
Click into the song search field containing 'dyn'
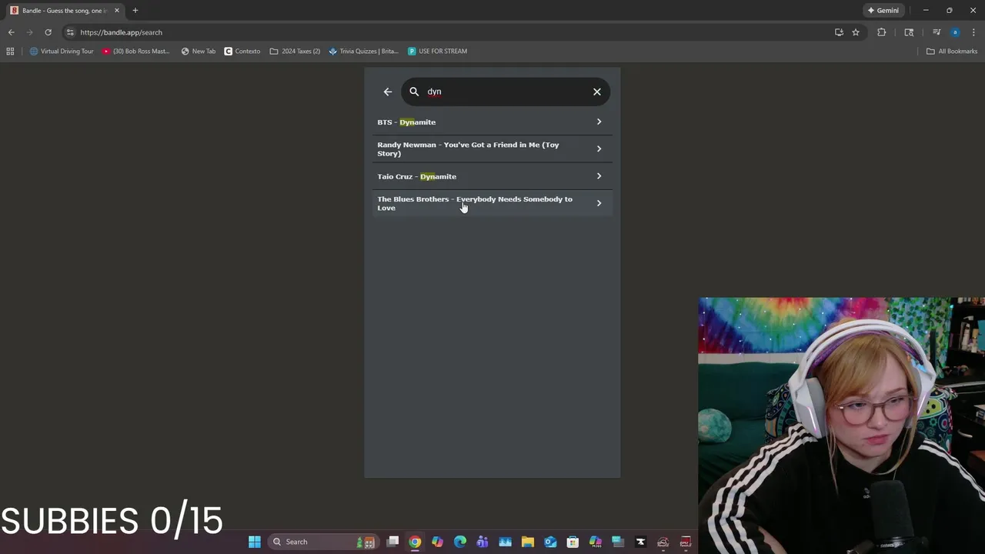point(506,92)
